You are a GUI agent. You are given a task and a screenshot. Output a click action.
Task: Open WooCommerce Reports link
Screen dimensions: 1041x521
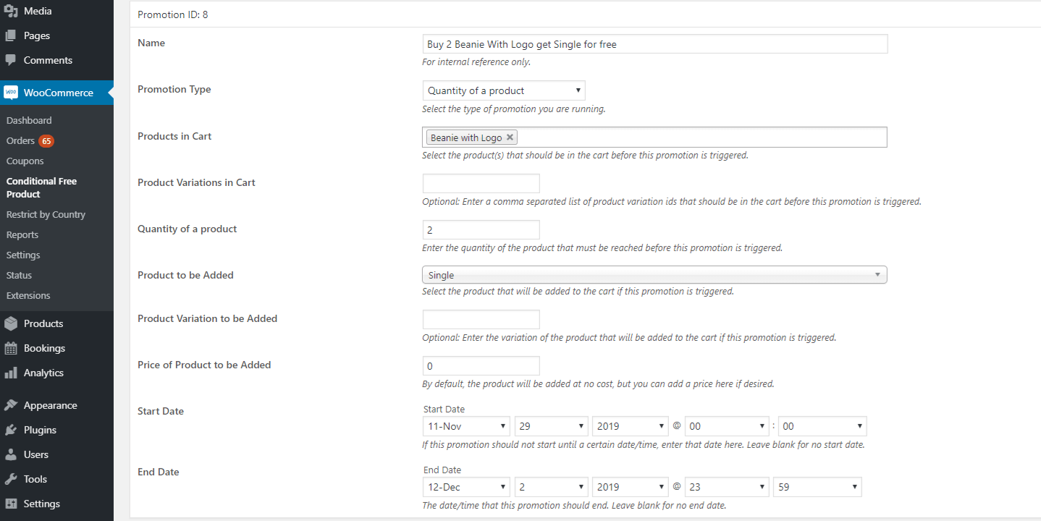[x=22, y=234]
